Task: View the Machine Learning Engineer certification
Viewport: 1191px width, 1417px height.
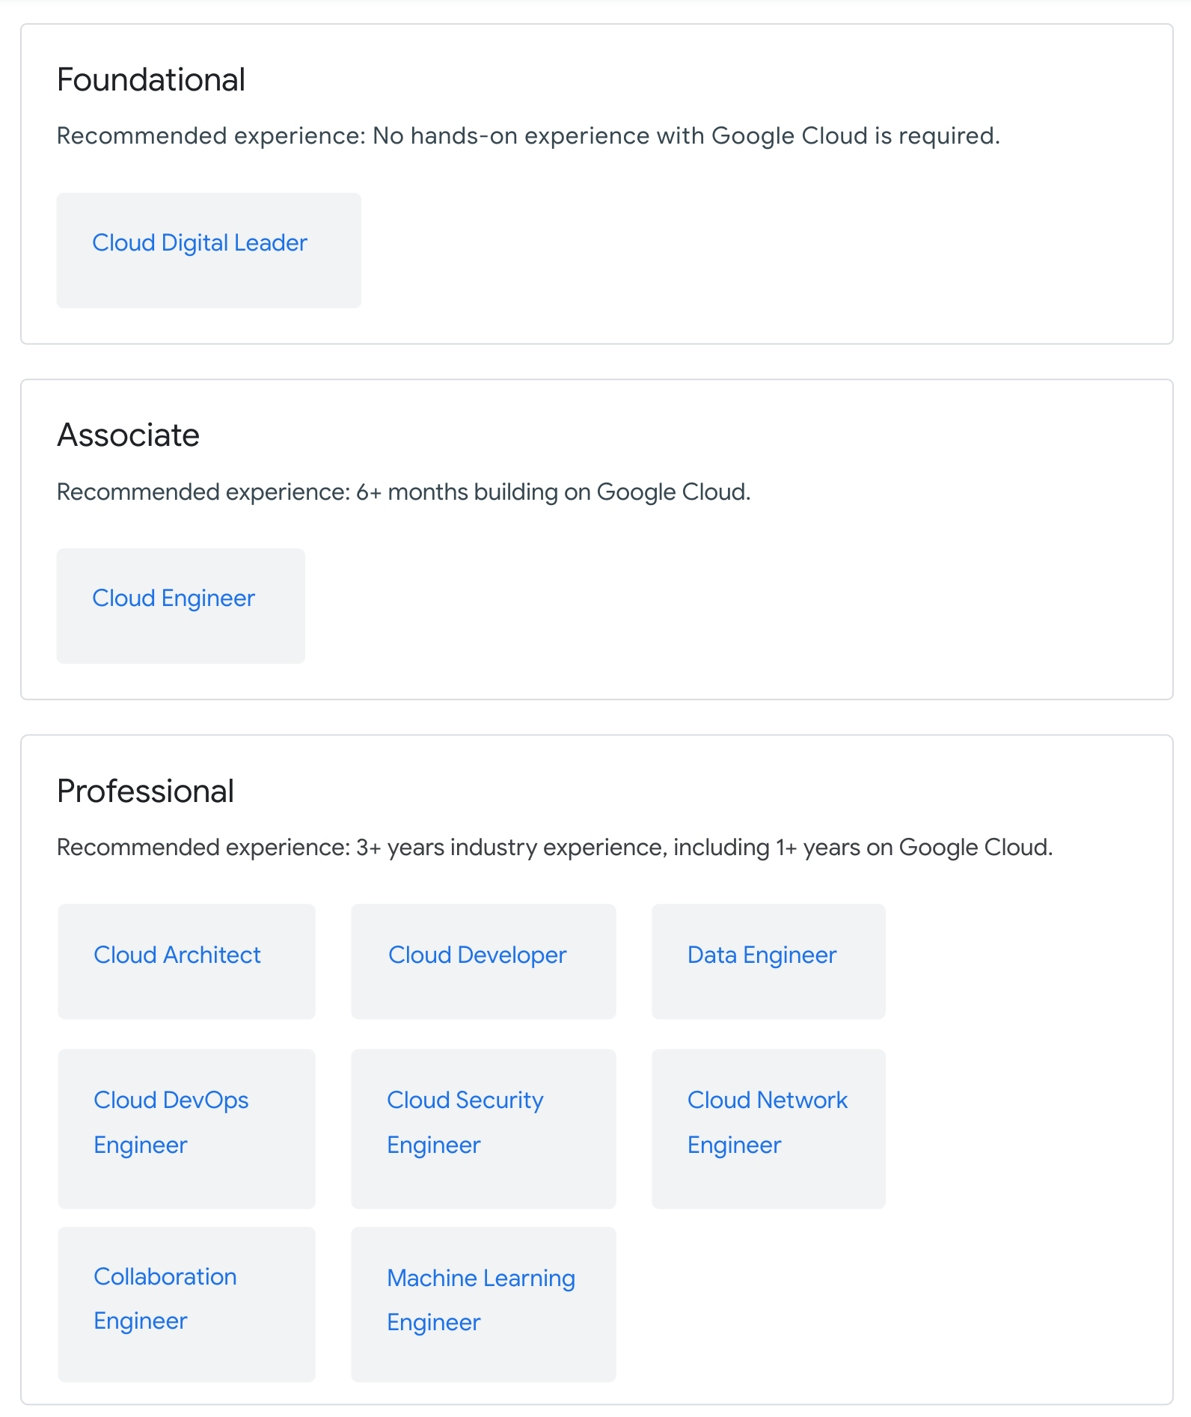Action: pos(481,1300)
